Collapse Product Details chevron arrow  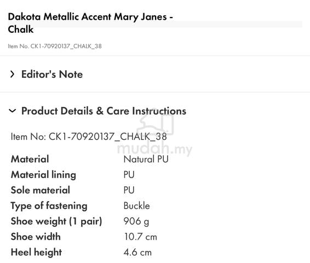pyautogui.click(x=12, y=111)
